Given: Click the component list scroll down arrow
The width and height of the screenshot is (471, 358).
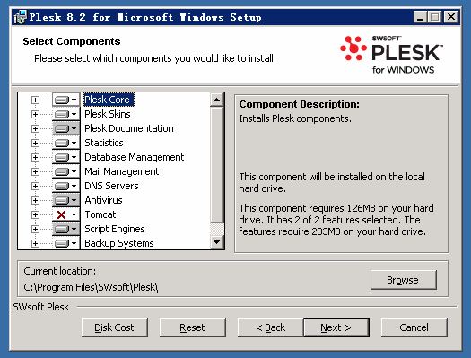Looking at the screenshot, I should tap(217, 242).
